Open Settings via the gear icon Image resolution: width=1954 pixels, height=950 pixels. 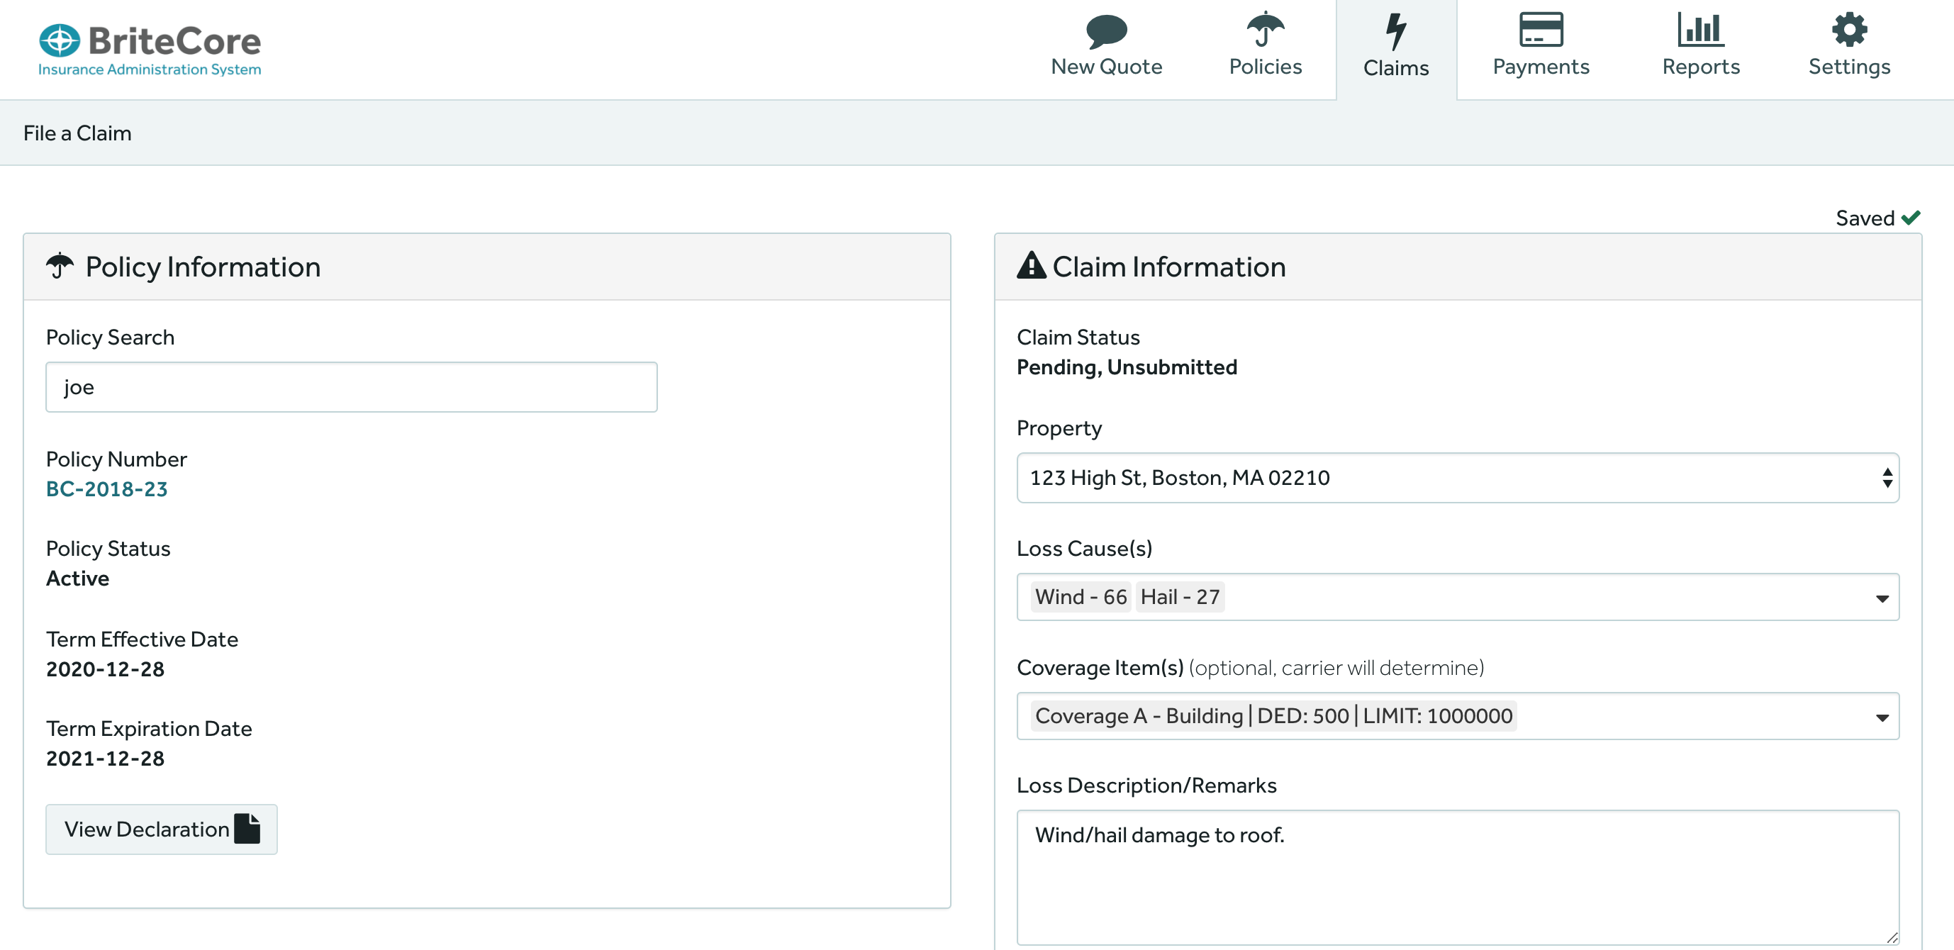1848,30
